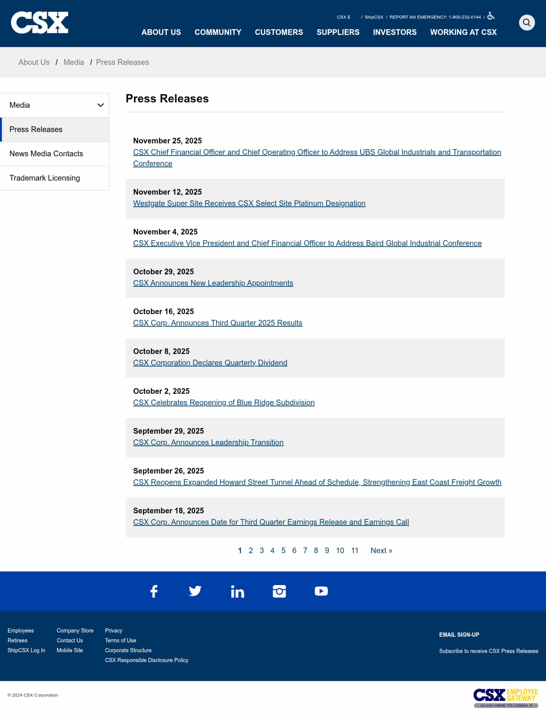Image resolution: width=546 pixels, height=719 pixels.
Task: Select Press Releases in sidebar
Action: coord(55,129)
